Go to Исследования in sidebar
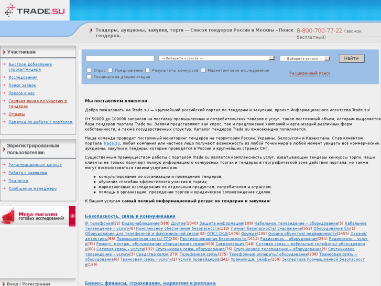The width and height of the screenshot is (381, 286). coord(23,77)
